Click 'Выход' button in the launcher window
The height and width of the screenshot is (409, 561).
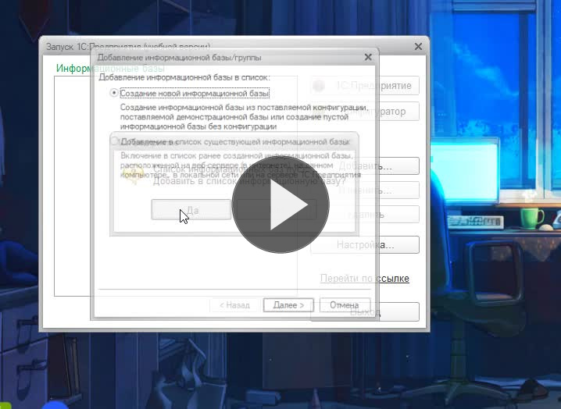coord(365,311)
